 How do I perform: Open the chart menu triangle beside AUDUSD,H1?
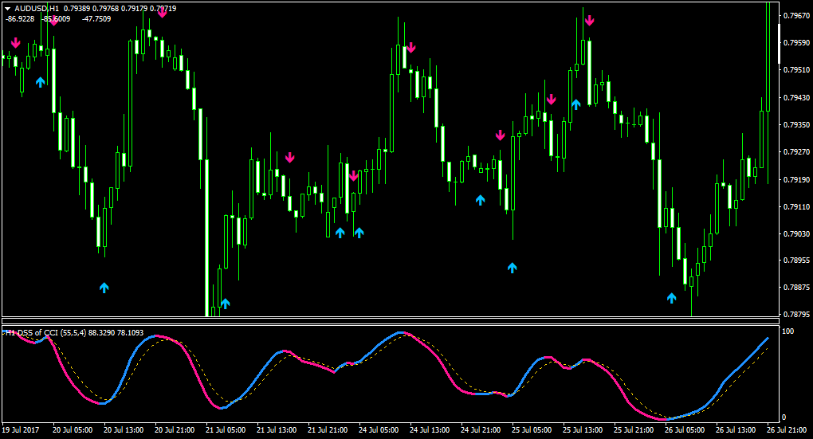tap(7, 9)
